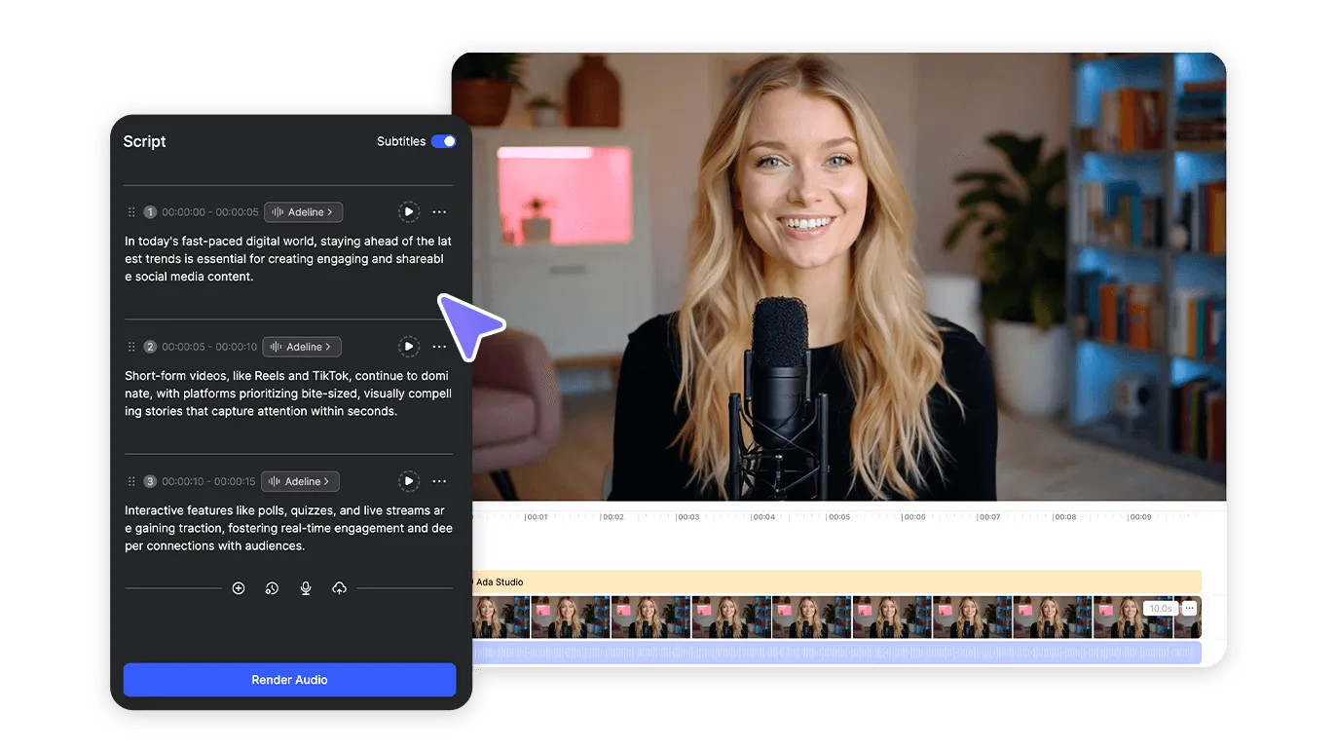Click the microphone record icon
The height and width of the screenshot is (750, 1336).
coord(306,588)
